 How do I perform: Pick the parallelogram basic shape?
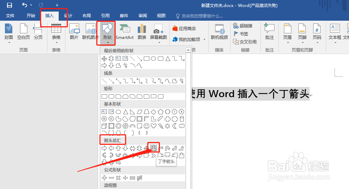point(139,112)
